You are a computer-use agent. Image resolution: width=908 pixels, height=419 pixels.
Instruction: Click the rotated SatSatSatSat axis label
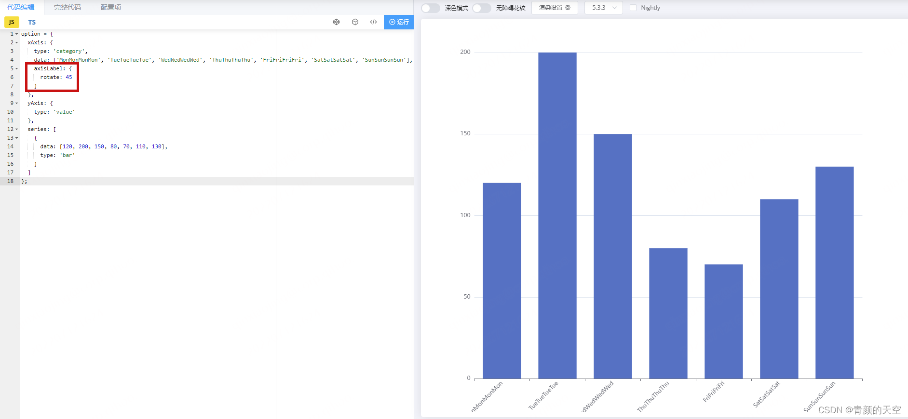point(766,394)
